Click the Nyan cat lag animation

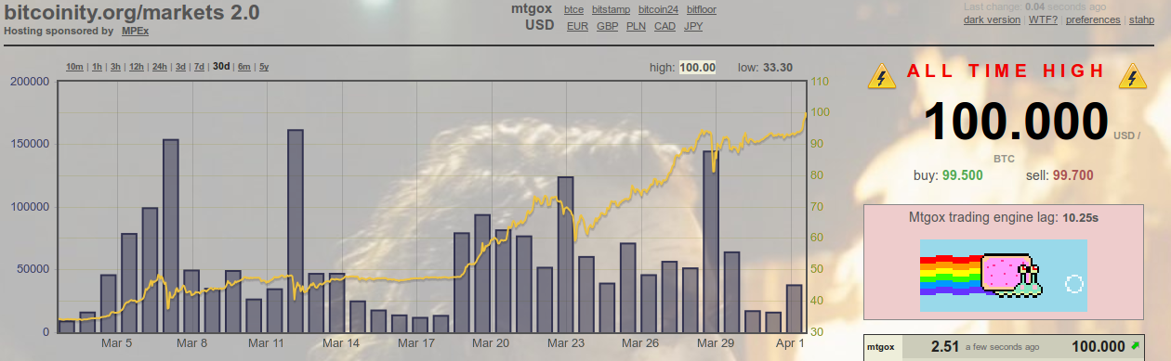[x=1003, y=275]
